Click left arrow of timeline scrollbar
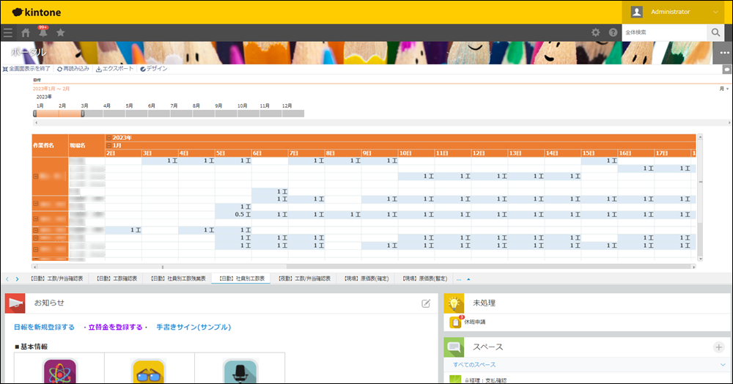Image resolution: width=733 pixels, height=384 pixels. (36, 123)
